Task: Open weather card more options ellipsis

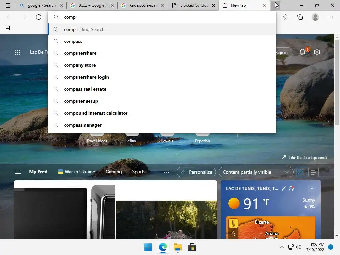Action: [311, 188]
